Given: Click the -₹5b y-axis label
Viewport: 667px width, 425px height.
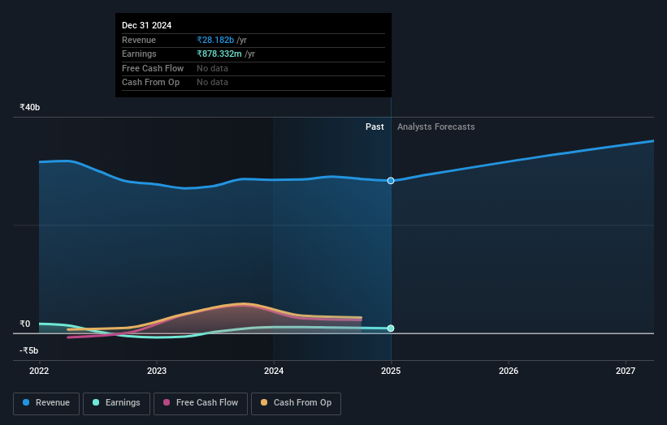Looking at the screenshot, I should click(x=29, y=350).
